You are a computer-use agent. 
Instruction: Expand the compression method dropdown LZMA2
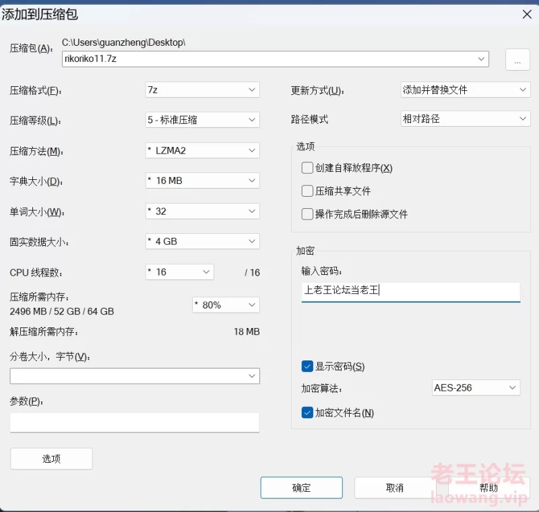[x=203, y=150]
